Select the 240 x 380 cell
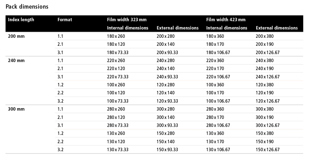This screenshot has width=313, height=161. [x=265, y=61]
